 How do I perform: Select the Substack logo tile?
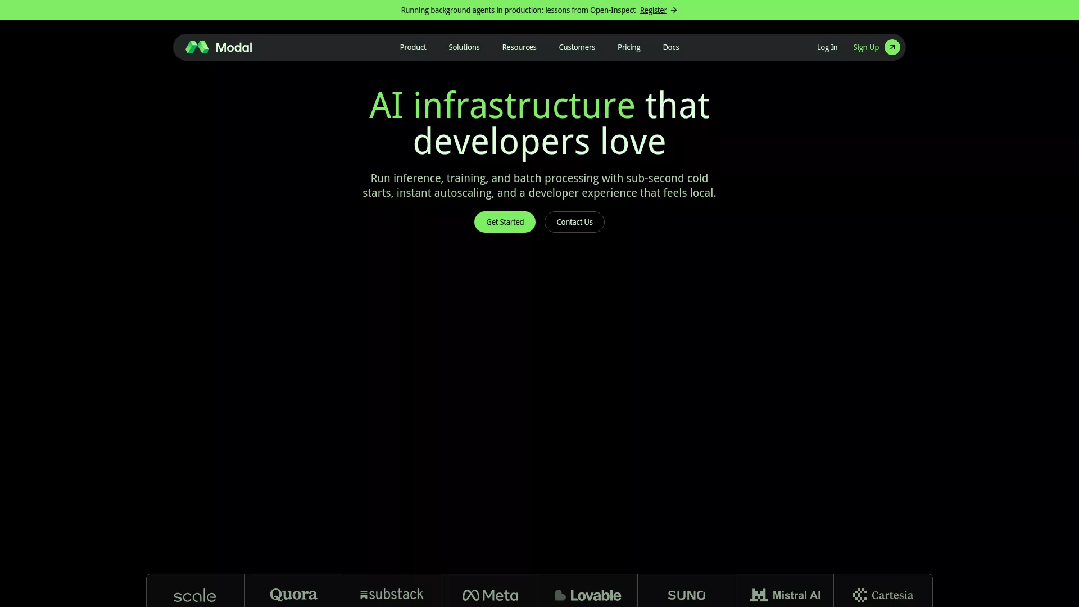[392, 591]
